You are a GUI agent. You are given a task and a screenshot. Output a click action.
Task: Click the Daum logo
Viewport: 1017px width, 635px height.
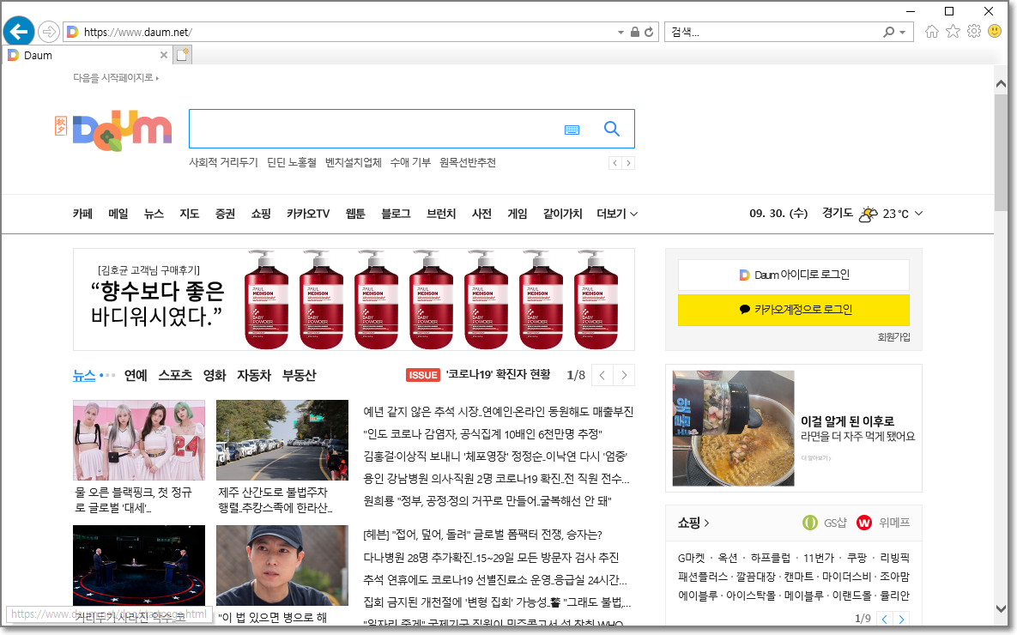pyautogui.click(x=122, y=130)
